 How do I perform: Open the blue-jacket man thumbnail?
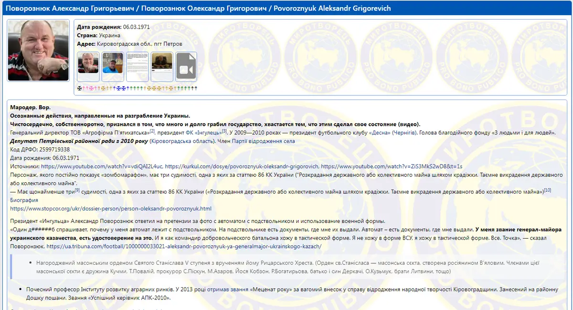[x=113, y=67]
